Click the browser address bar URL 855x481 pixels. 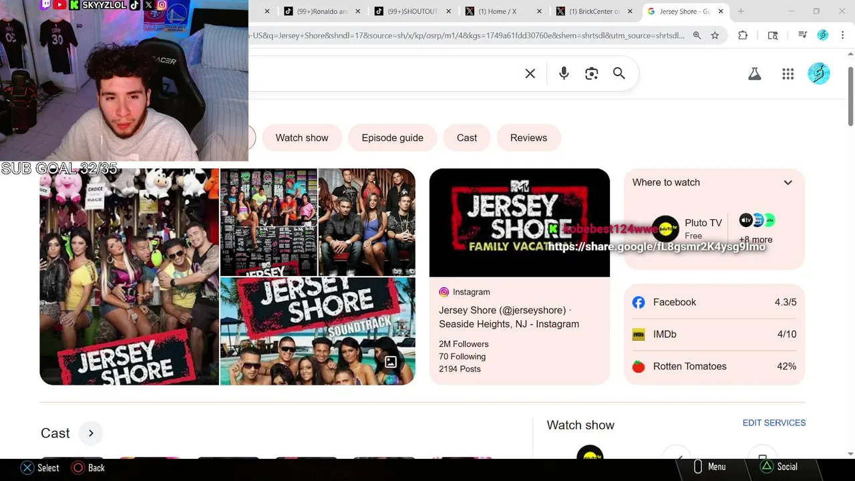466,35
